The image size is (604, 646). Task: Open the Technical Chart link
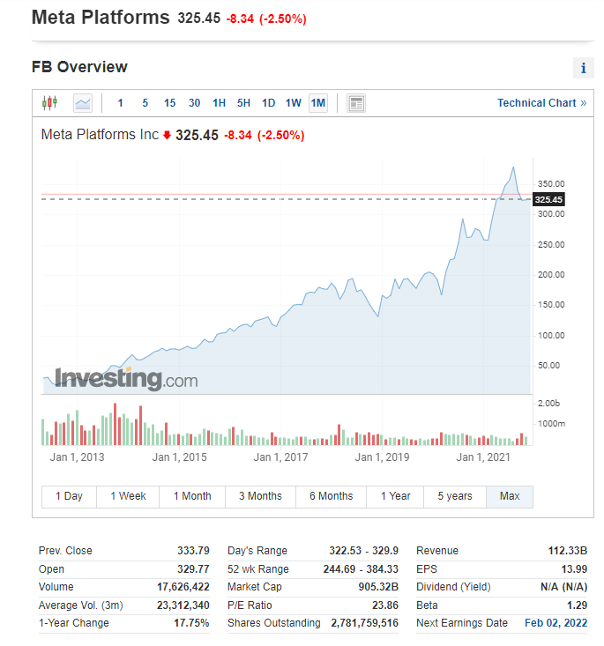click(x=541, y=103)
